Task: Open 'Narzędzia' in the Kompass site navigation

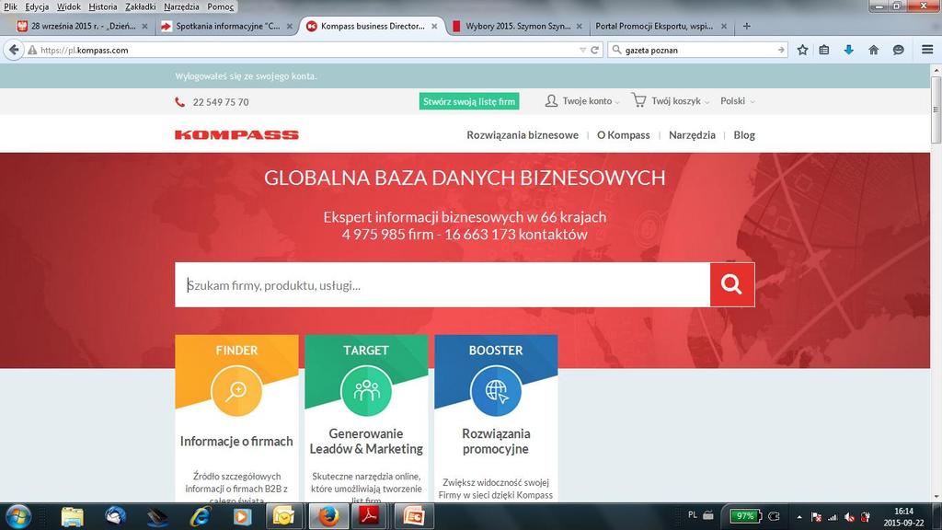Action: click(x=692, y=135)
